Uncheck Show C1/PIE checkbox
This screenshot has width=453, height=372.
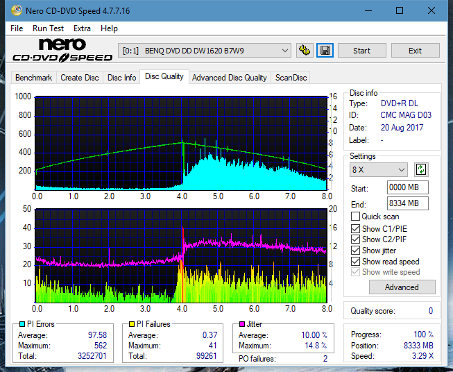coord(355,228)
